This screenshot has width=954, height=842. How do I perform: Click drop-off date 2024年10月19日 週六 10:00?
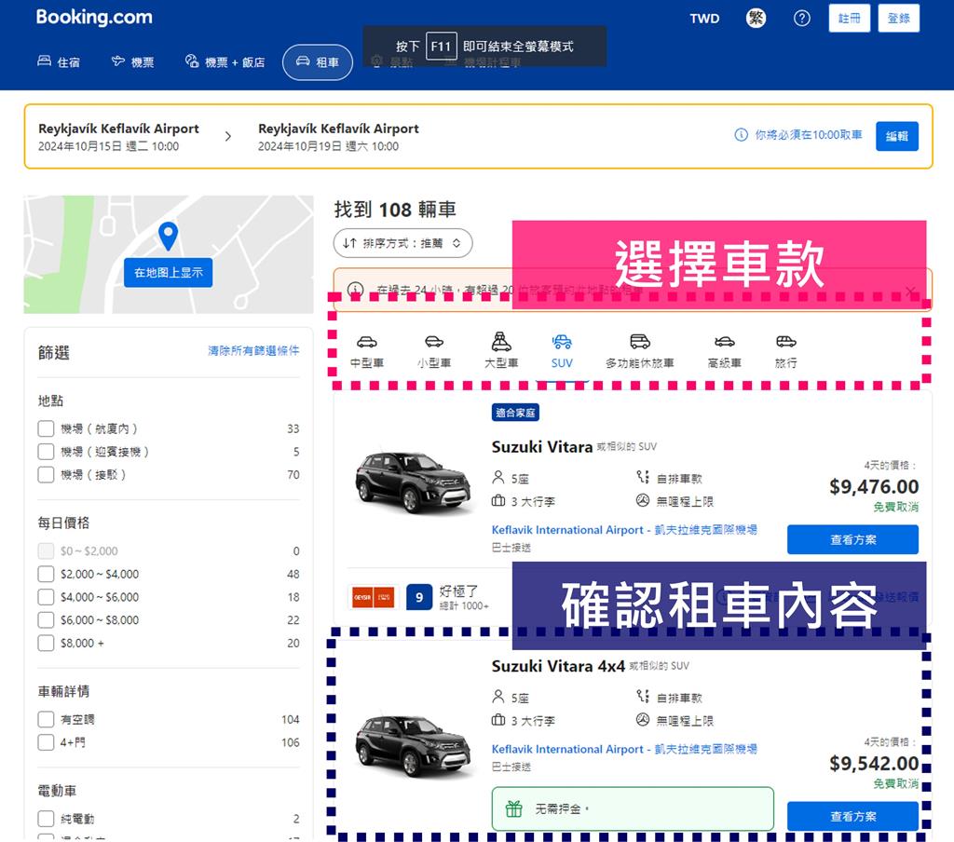328,146
